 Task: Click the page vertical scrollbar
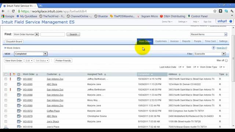pos(233,58)
